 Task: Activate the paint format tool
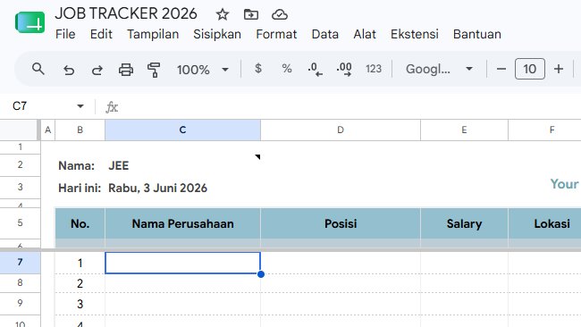154,70
